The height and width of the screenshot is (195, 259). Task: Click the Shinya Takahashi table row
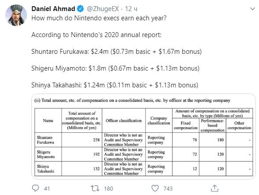click(x=144, y=169)
